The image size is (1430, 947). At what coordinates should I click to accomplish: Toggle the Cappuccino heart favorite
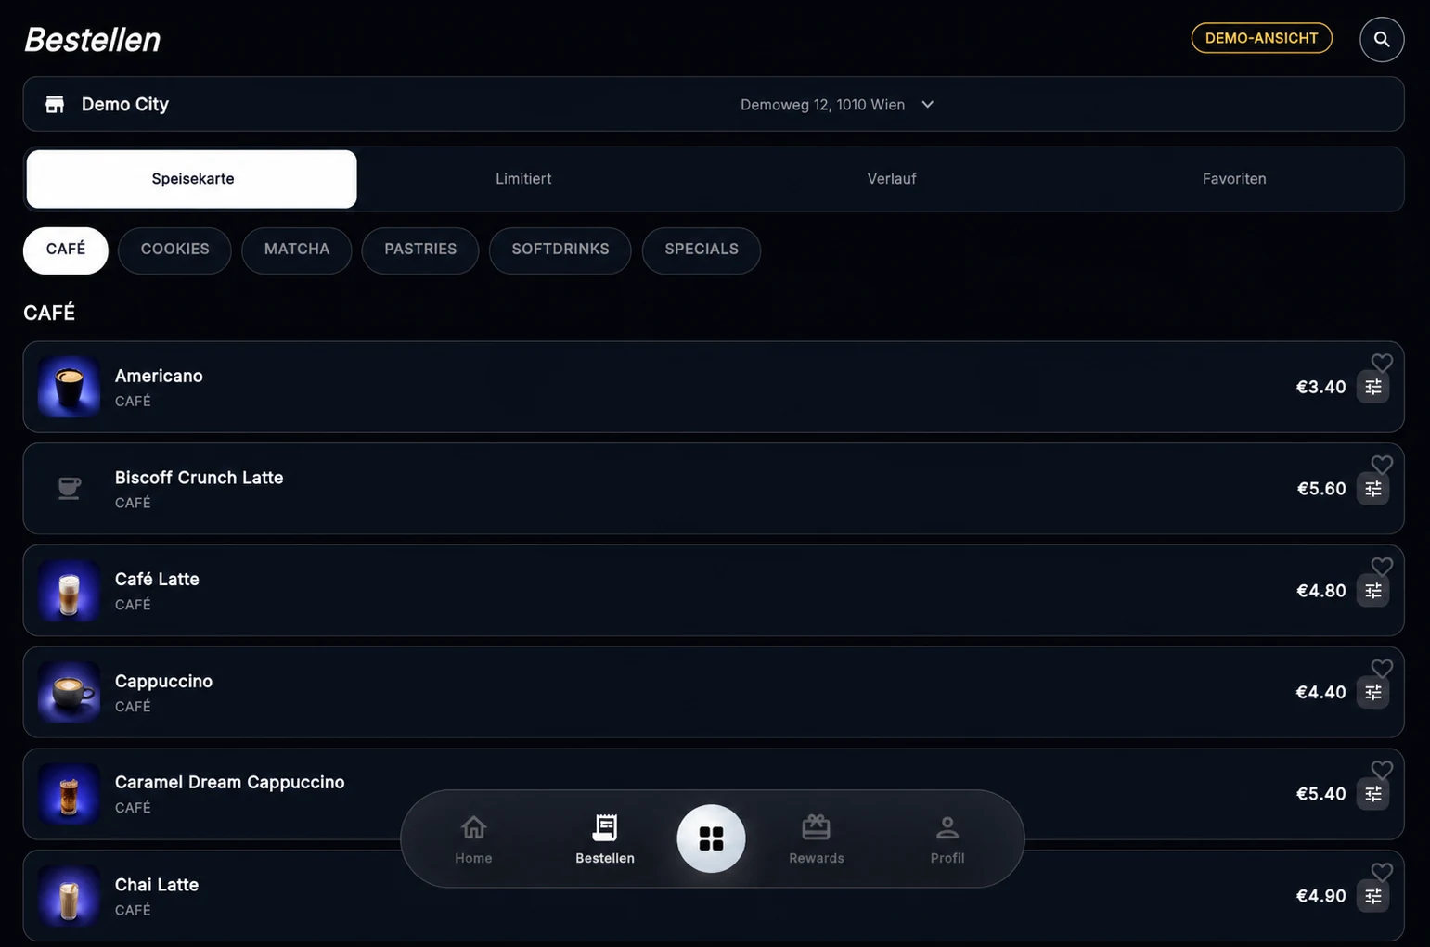[x=1382, y=669]
